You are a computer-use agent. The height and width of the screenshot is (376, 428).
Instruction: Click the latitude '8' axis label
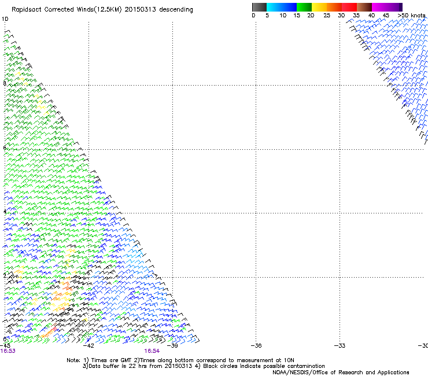tap(5, 83)
